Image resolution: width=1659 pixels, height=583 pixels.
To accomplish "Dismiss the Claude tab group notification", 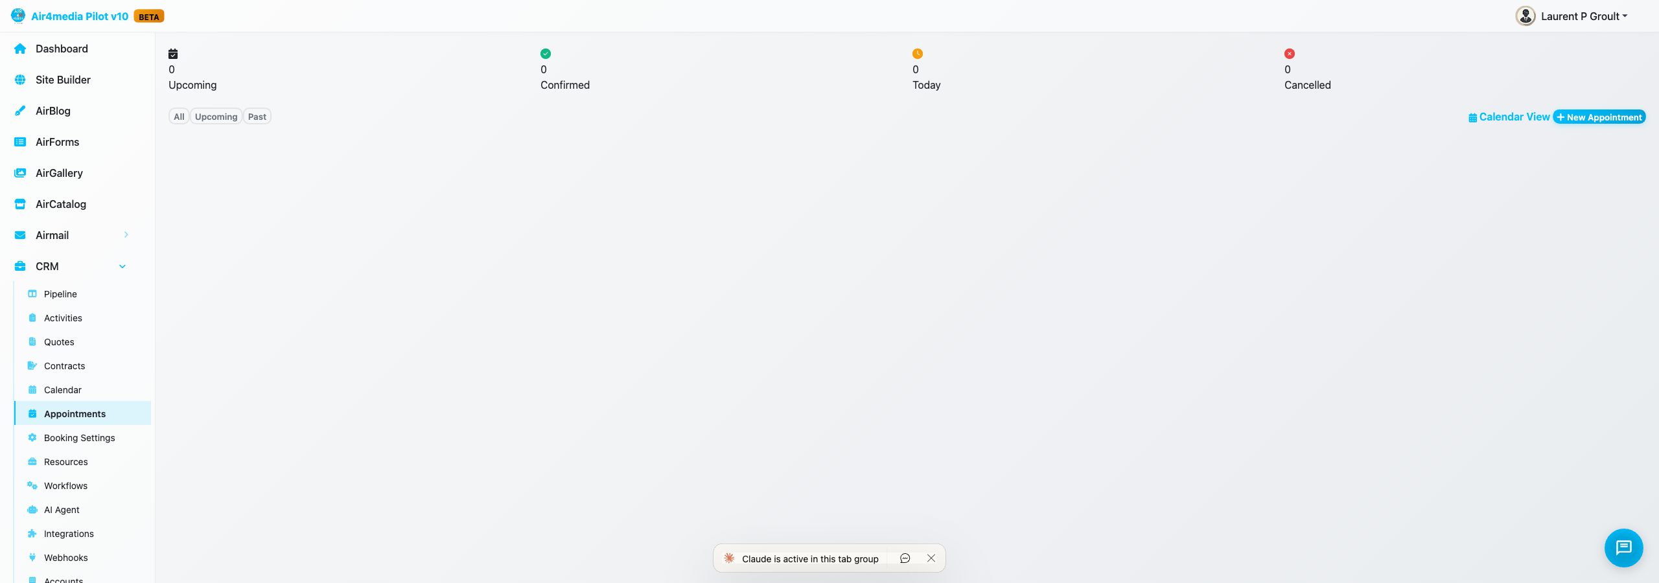I will (x=931, y=558).
